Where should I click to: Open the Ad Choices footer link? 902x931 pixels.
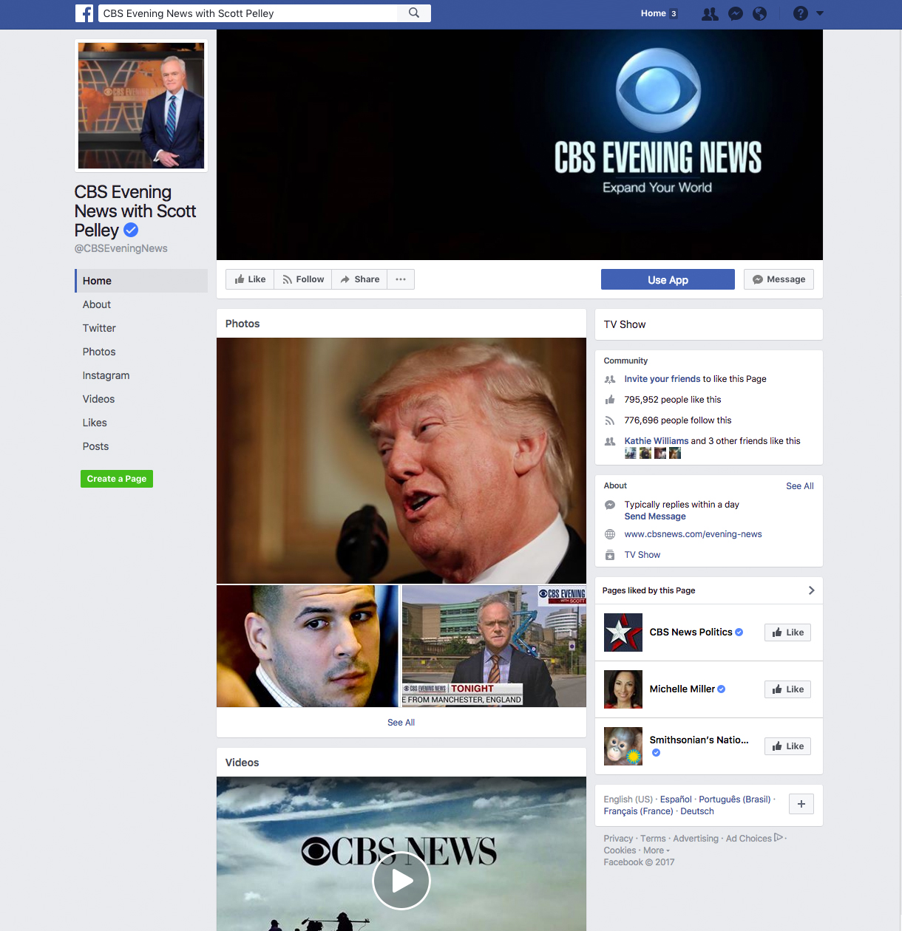click(x=754, y=839)
